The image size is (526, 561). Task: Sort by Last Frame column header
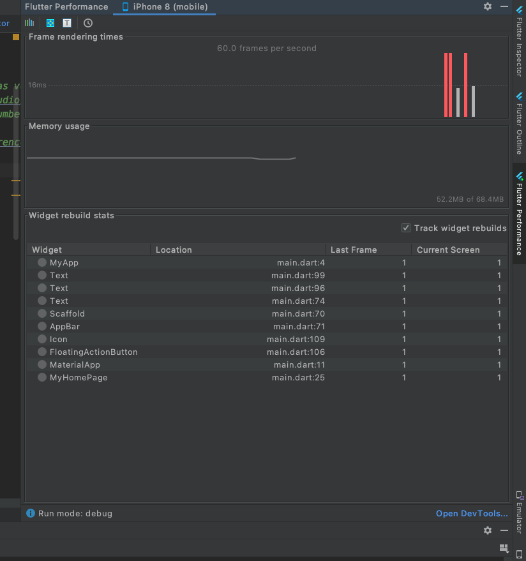click(354, 250)
